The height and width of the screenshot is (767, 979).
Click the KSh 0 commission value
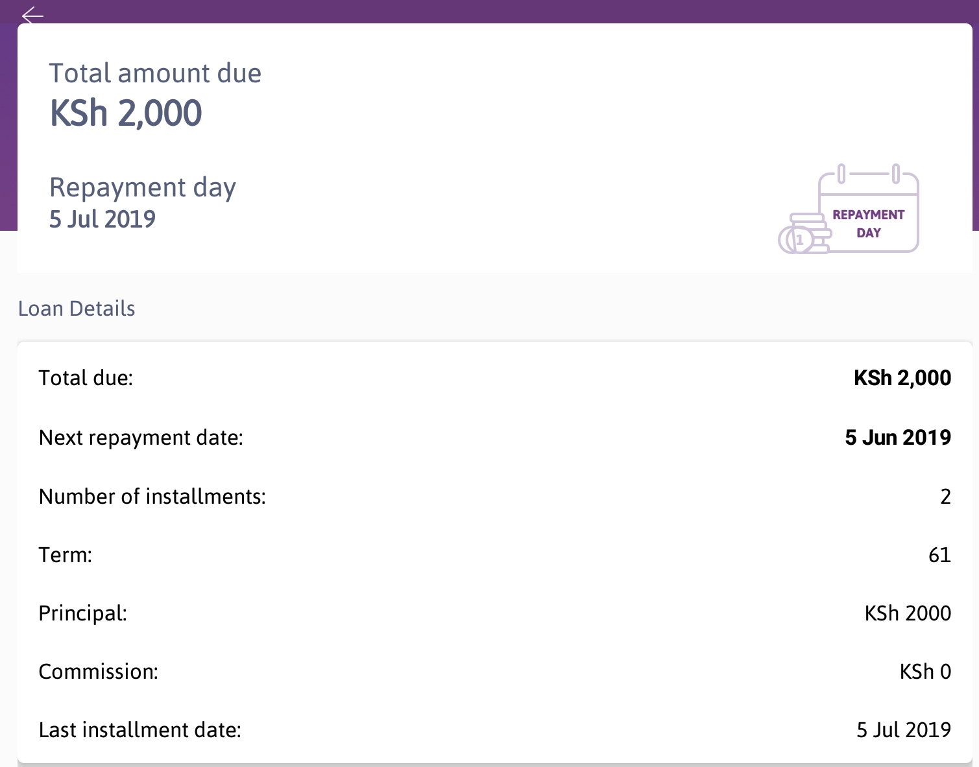pos(925,672)
